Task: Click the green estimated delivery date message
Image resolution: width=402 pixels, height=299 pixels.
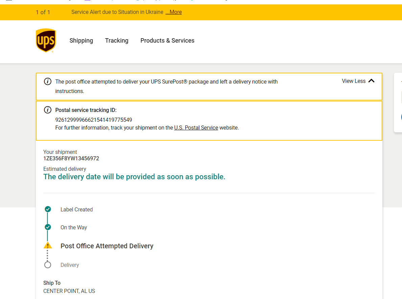Action: 134,177
